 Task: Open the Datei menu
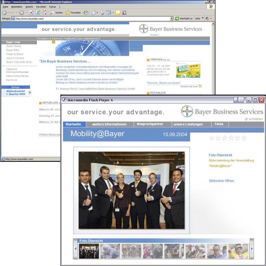point(6,7)
